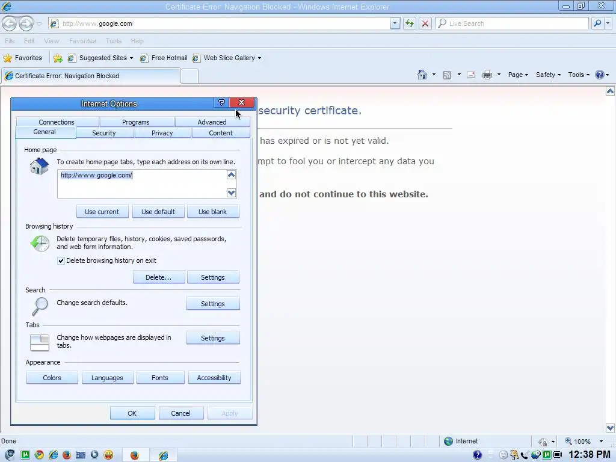The image size is (616, 462).
Task: Switch to the Content tab
Action: pyautogui.click(x=221, y=133)
